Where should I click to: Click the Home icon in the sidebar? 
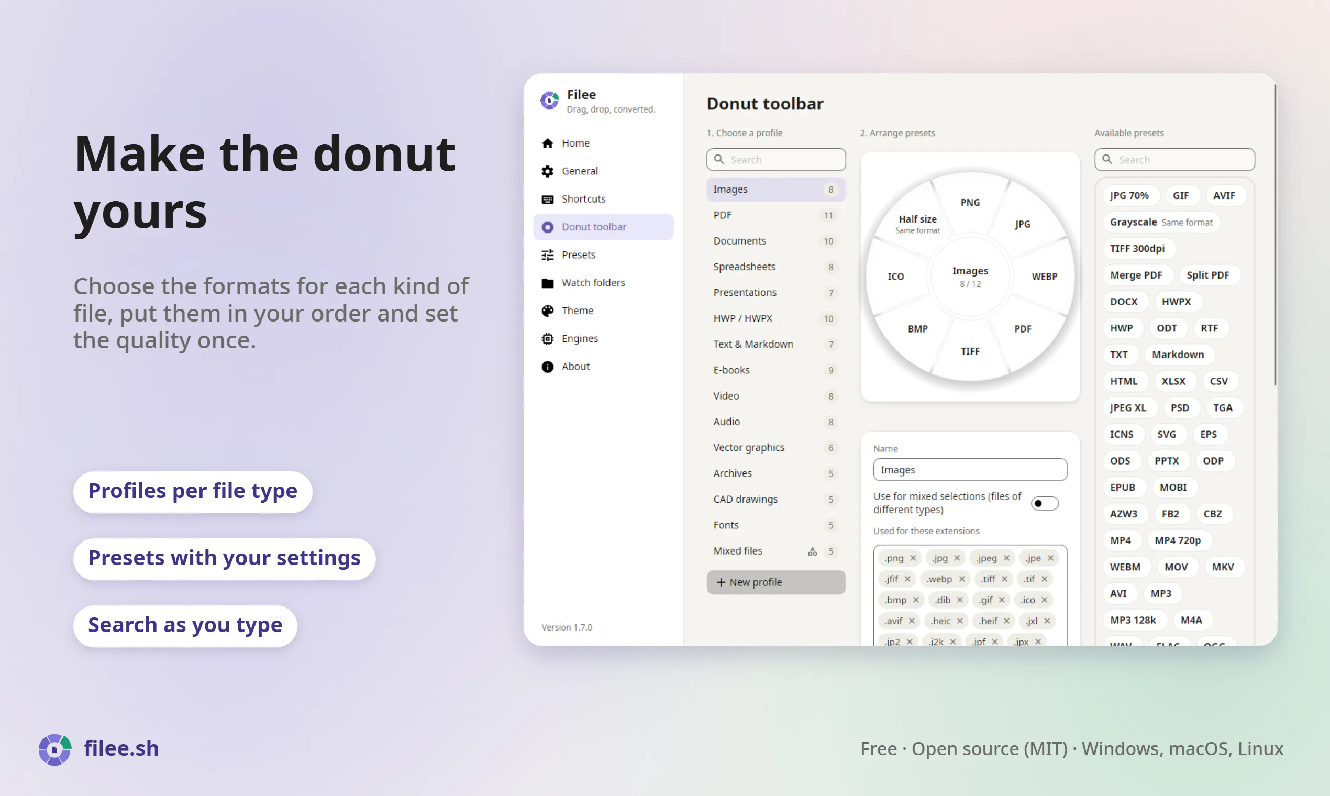547,143
